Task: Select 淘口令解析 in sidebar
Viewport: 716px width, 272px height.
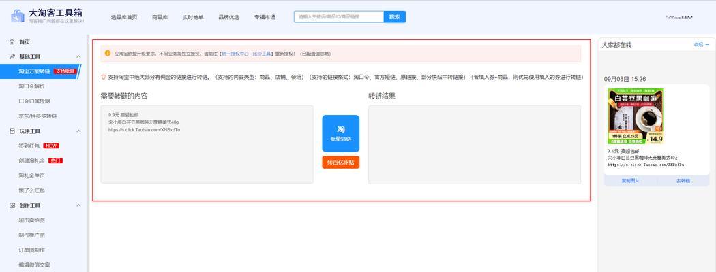Action: pos(31,86)
